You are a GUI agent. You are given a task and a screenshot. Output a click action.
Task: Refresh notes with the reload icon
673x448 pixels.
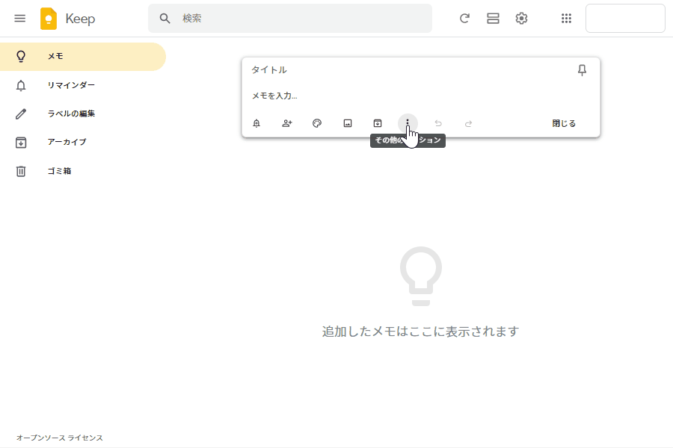[464, 19]
